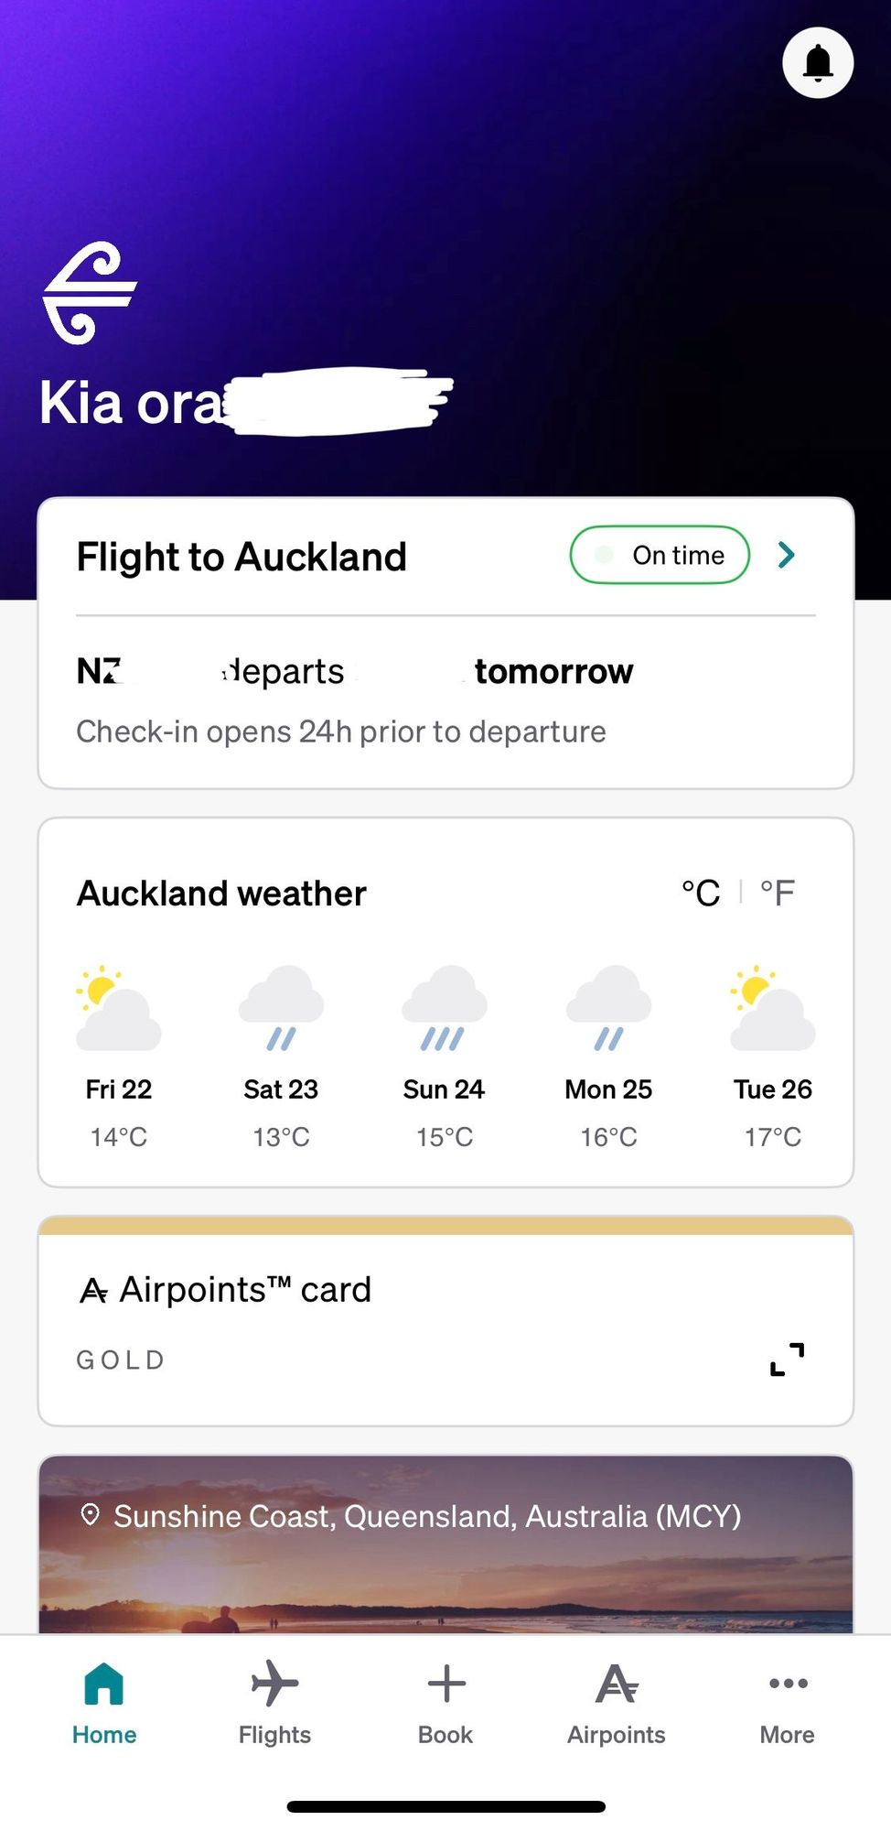
Task: Tap the Airpoints logo beside card title
Action: click(93, 1291)
